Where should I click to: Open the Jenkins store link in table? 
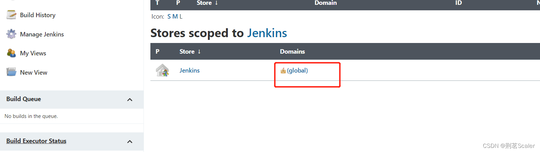(x=190, y=70)
